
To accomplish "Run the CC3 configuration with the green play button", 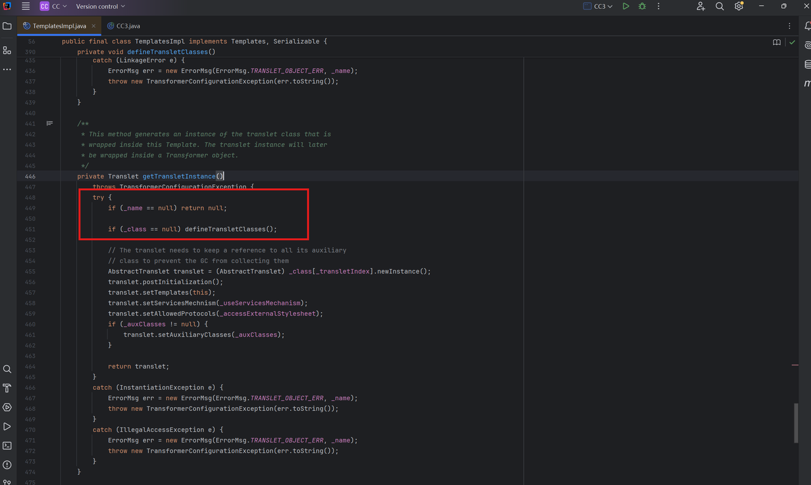I will (625, 6).
